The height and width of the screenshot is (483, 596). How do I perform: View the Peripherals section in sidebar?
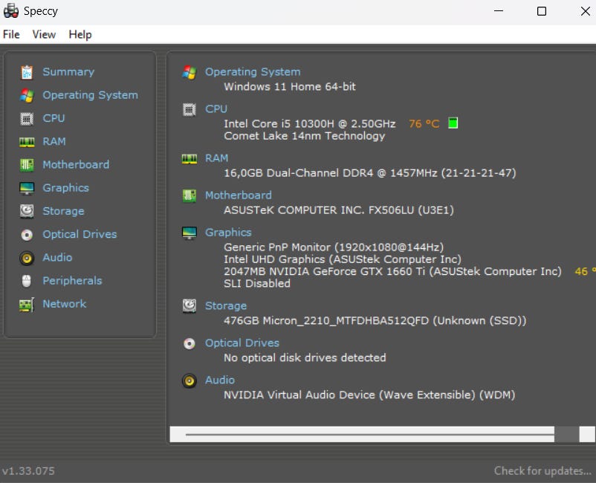72,280
